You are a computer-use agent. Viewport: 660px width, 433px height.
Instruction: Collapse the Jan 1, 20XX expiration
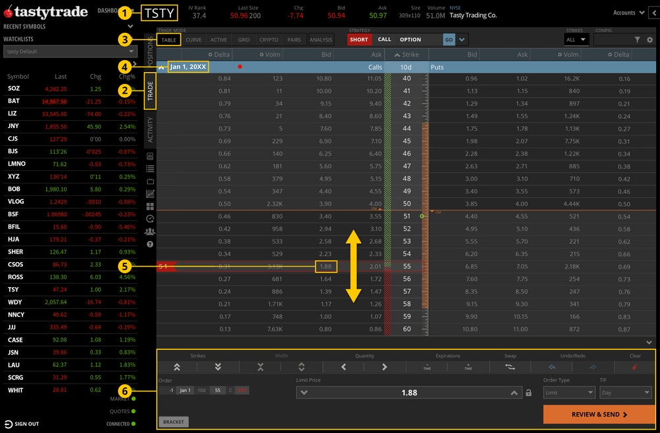161,67
